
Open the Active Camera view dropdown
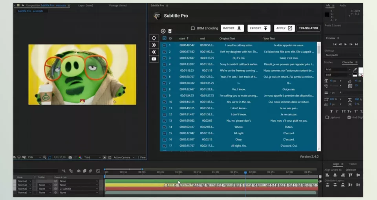pos(124,157)
